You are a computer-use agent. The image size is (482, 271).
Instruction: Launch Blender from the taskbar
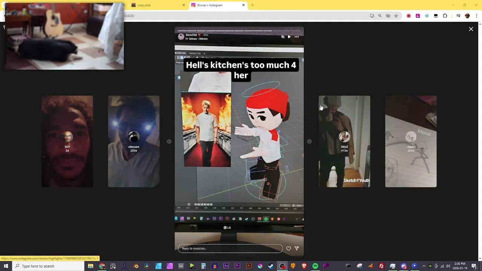tap(136, 266)
